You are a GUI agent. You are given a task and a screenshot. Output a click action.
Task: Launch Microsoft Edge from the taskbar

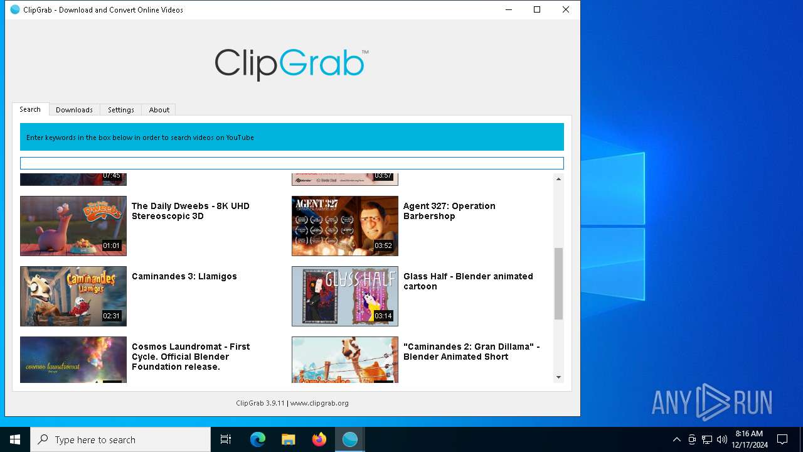click(x=258, y=439)
